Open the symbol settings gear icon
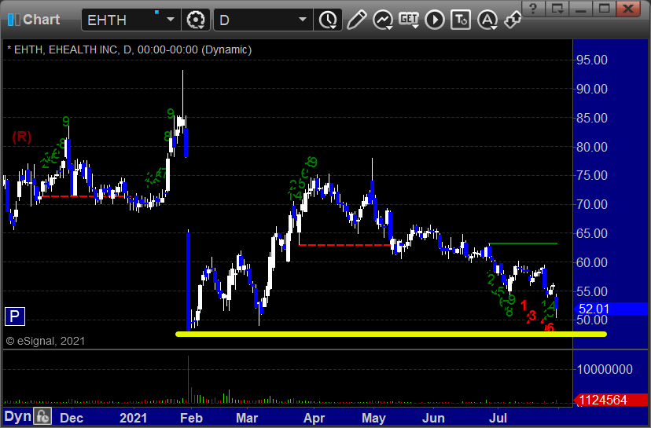The height and width of the screenshot is (428, 651). (x=196, y=20)
